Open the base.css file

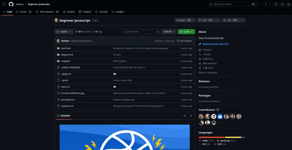(x=65, y=87)
